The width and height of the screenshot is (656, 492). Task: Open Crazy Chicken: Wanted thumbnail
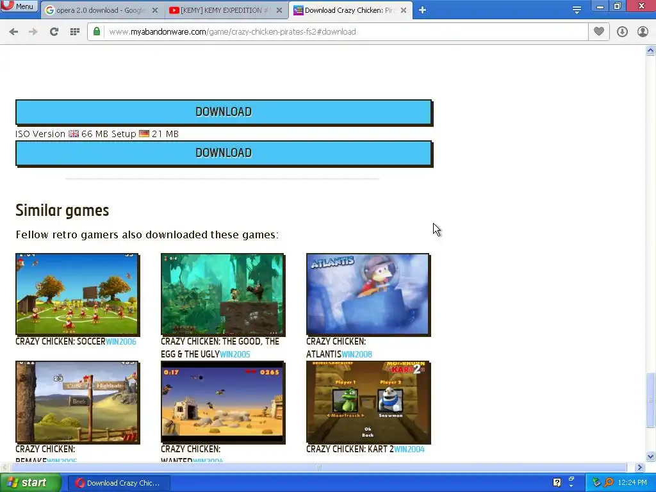pyautogui.click(x=222, y=402)
